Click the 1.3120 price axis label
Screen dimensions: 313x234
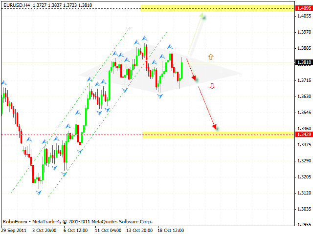[304, 193]
